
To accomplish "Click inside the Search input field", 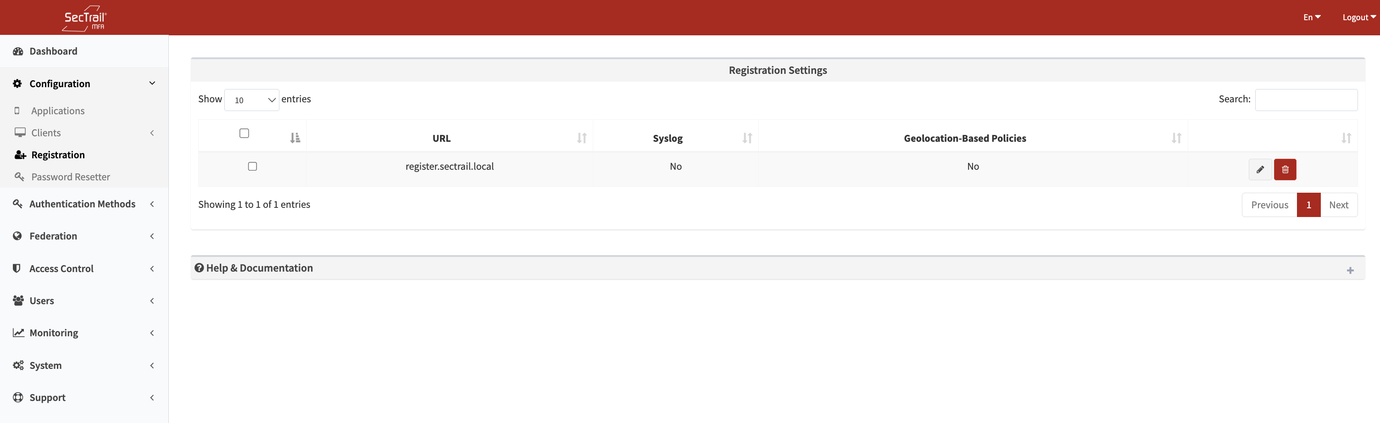I will point(1306,100).
